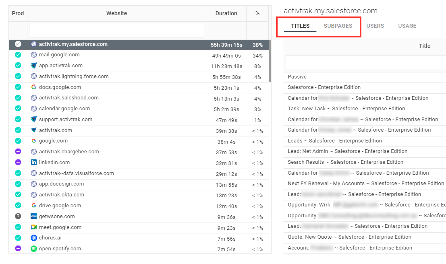Sort by the Duration column header
This screenshot has height=264, width=446.
[x=226, y=13]
